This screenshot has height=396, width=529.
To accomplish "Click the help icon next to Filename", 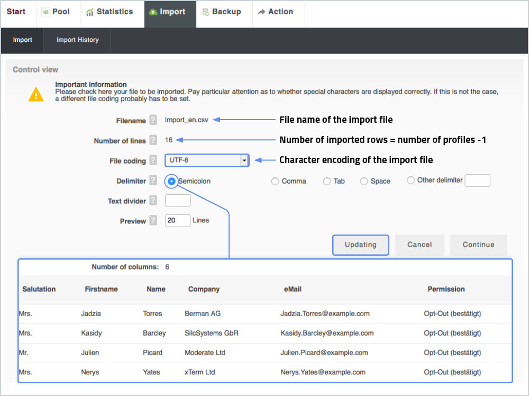I will coord(153,120).
